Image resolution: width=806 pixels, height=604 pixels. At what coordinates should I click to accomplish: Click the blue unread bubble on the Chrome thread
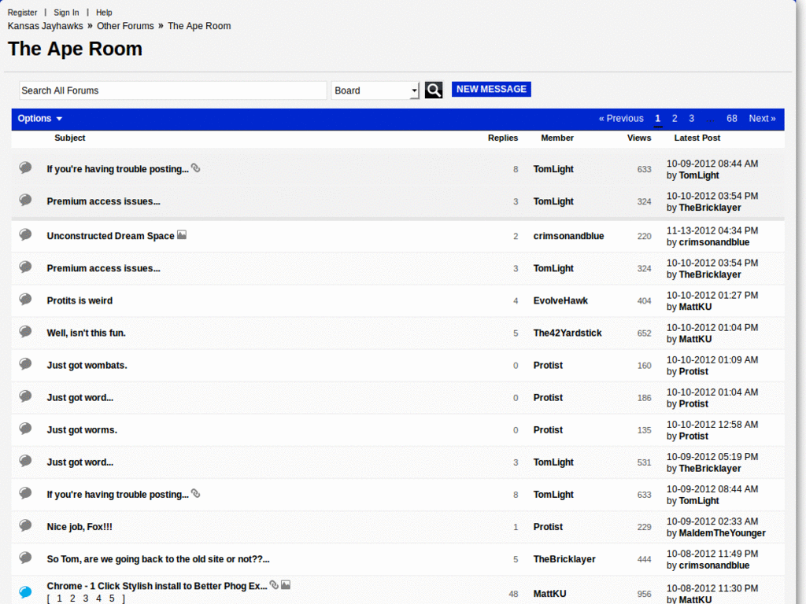click(24, 591)
